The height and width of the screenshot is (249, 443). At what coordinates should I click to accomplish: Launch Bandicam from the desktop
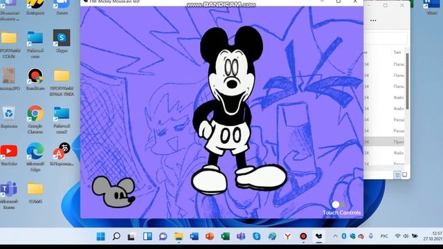click(35, 79)
